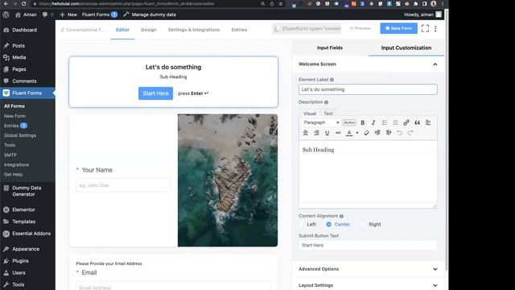Open Manage dummy data in admin bar

[x=150, y=14]
